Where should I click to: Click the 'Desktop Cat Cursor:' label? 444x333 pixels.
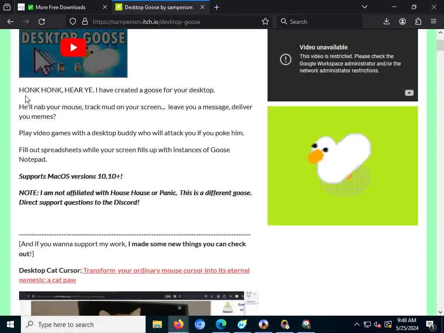pos(50,271)
